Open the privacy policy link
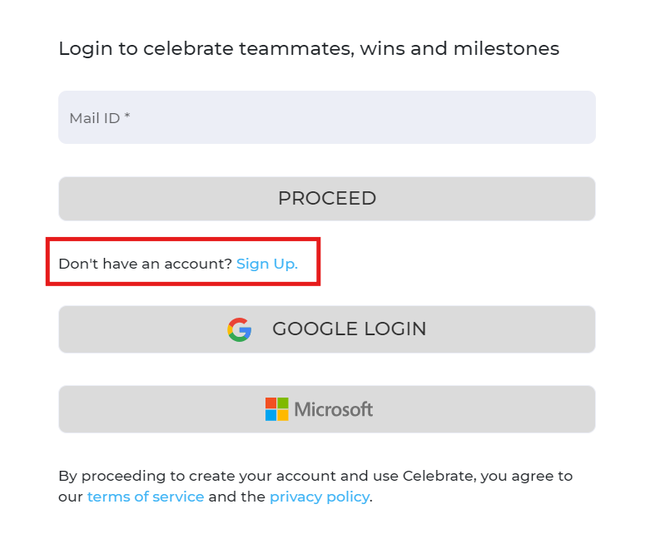 tap(320, 497)
